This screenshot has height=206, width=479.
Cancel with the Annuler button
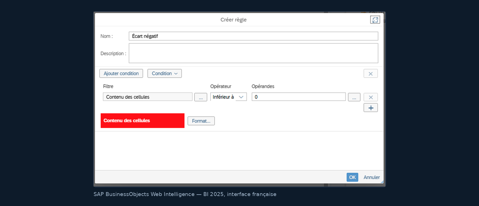tap(372, 177)
